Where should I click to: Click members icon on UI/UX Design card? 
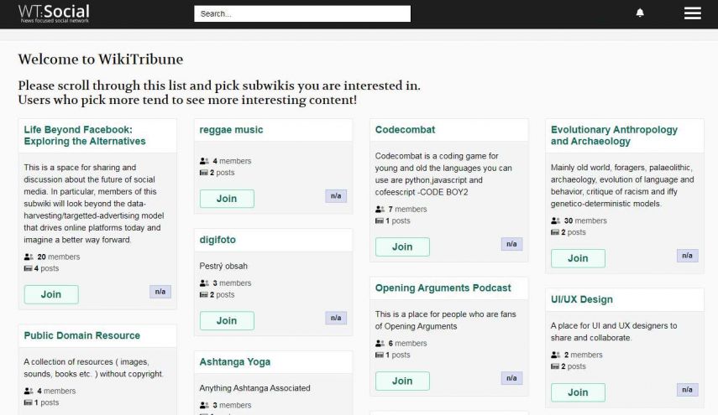(x=555, y=355)
